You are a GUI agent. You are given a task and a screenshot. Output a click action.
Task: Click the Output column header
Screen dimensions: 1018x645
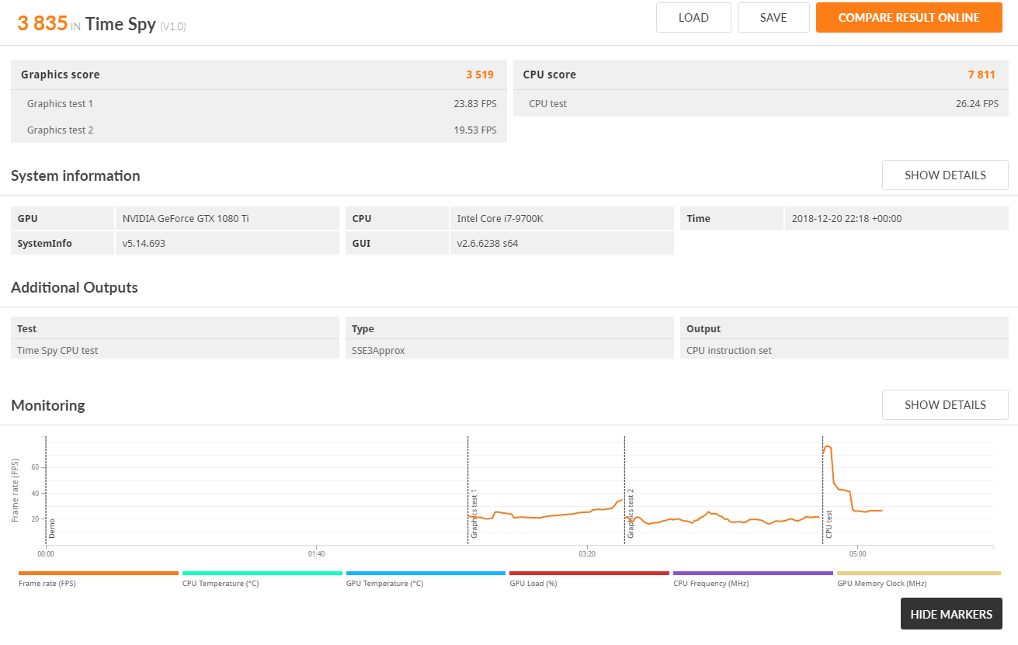point(704,328)
